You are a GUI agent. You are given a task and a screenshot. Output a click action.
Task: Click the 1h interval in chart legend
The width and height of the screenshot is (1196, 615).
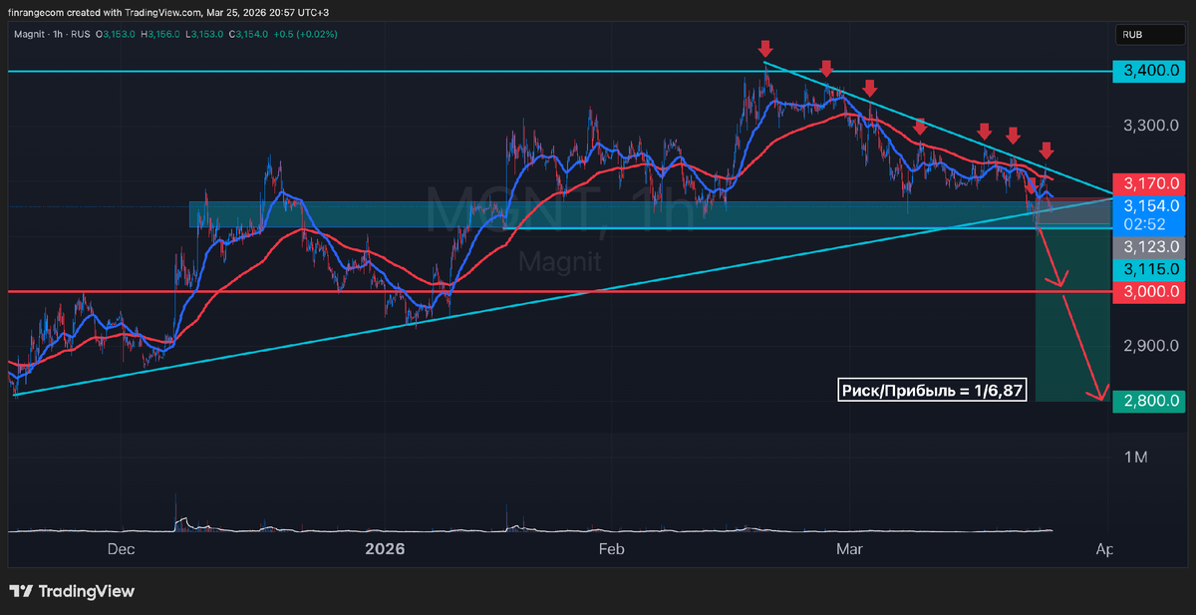click(58, 34)
